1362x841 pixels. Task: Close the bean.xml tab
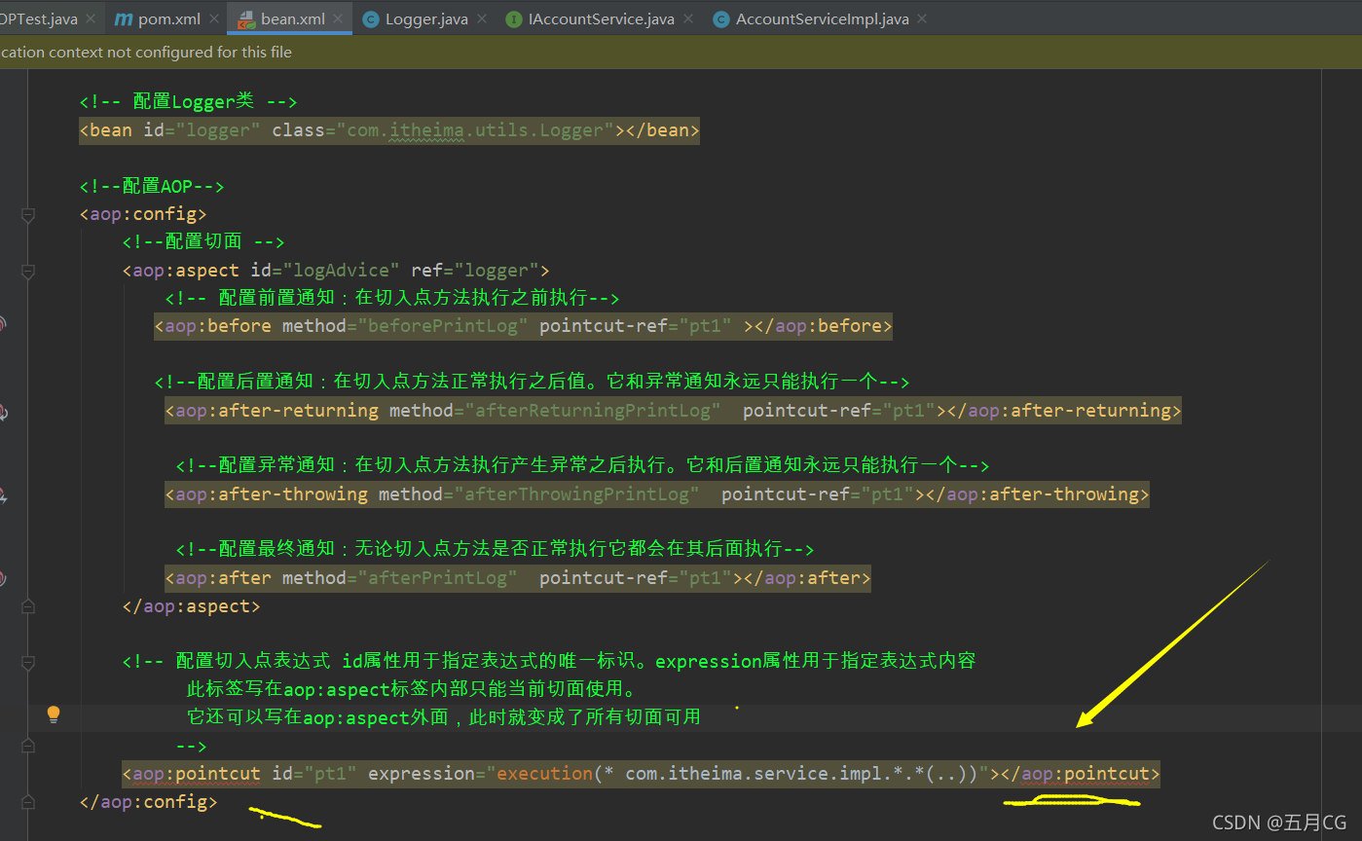[337, 18]
